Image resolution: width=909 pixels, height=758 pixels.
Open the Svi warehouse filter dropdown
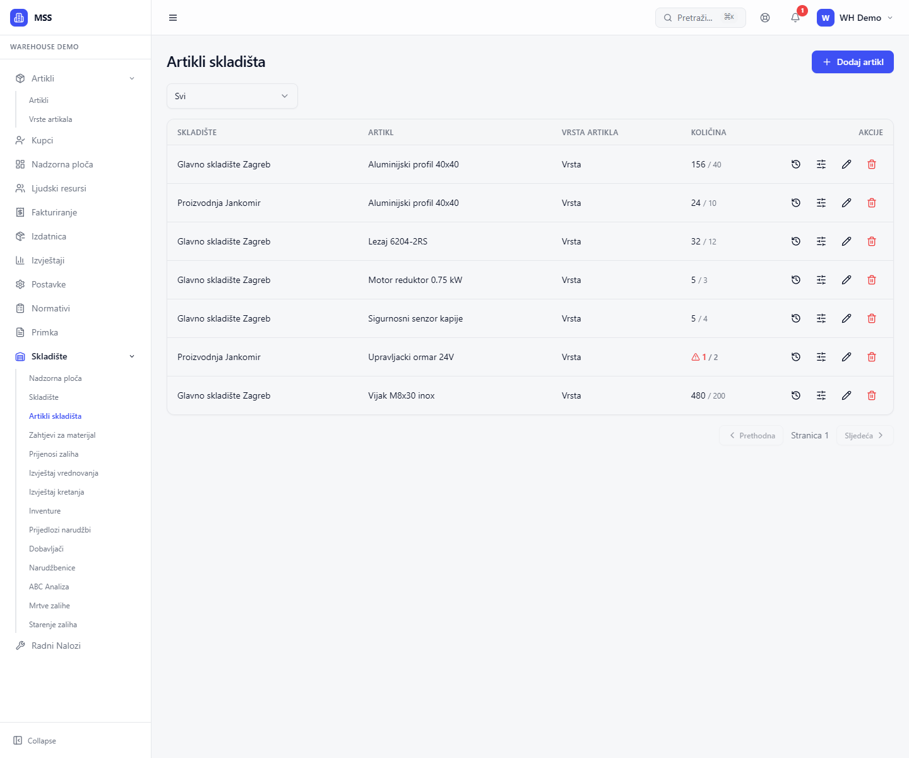point(232,96)
